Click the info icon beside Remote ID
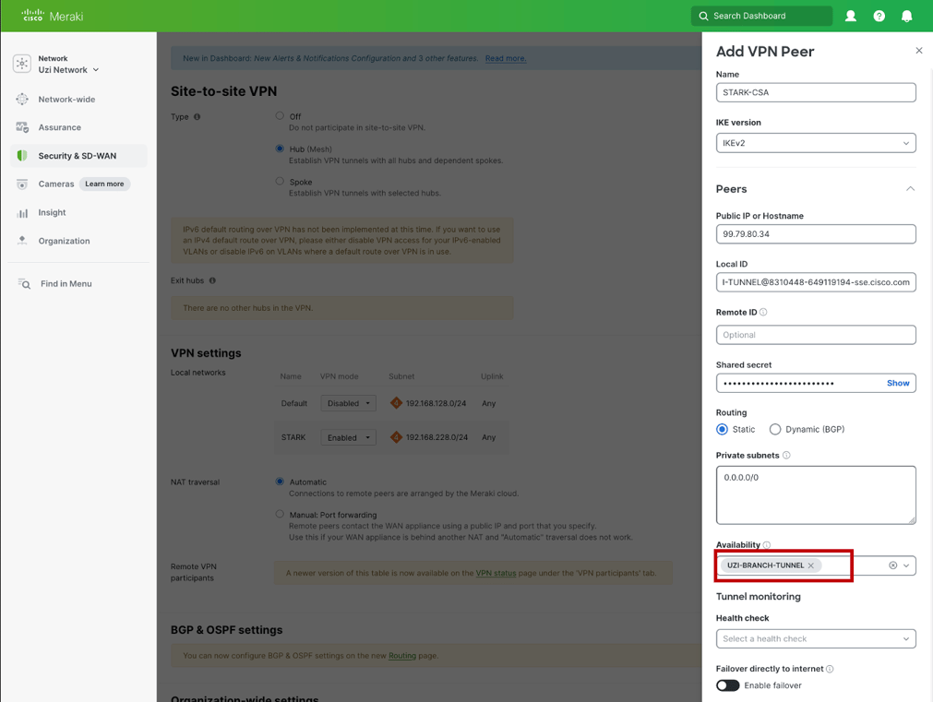This screenshot has width=933, height=702. [763, 313]
